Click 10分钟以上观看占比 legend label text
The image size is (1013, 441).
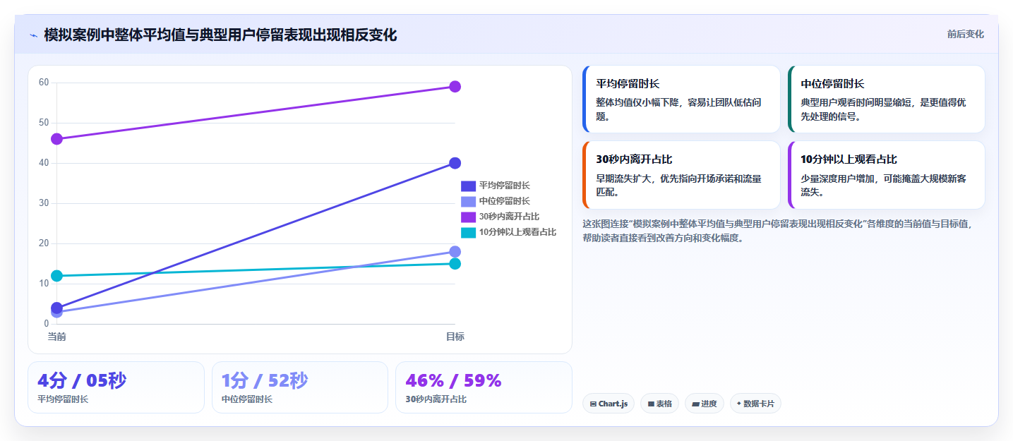(517, 232)
